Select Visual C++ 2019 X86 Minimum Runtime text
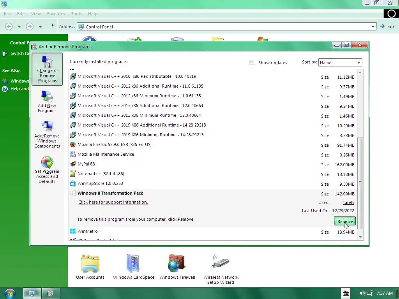399x299 pixels. [140, 135]
